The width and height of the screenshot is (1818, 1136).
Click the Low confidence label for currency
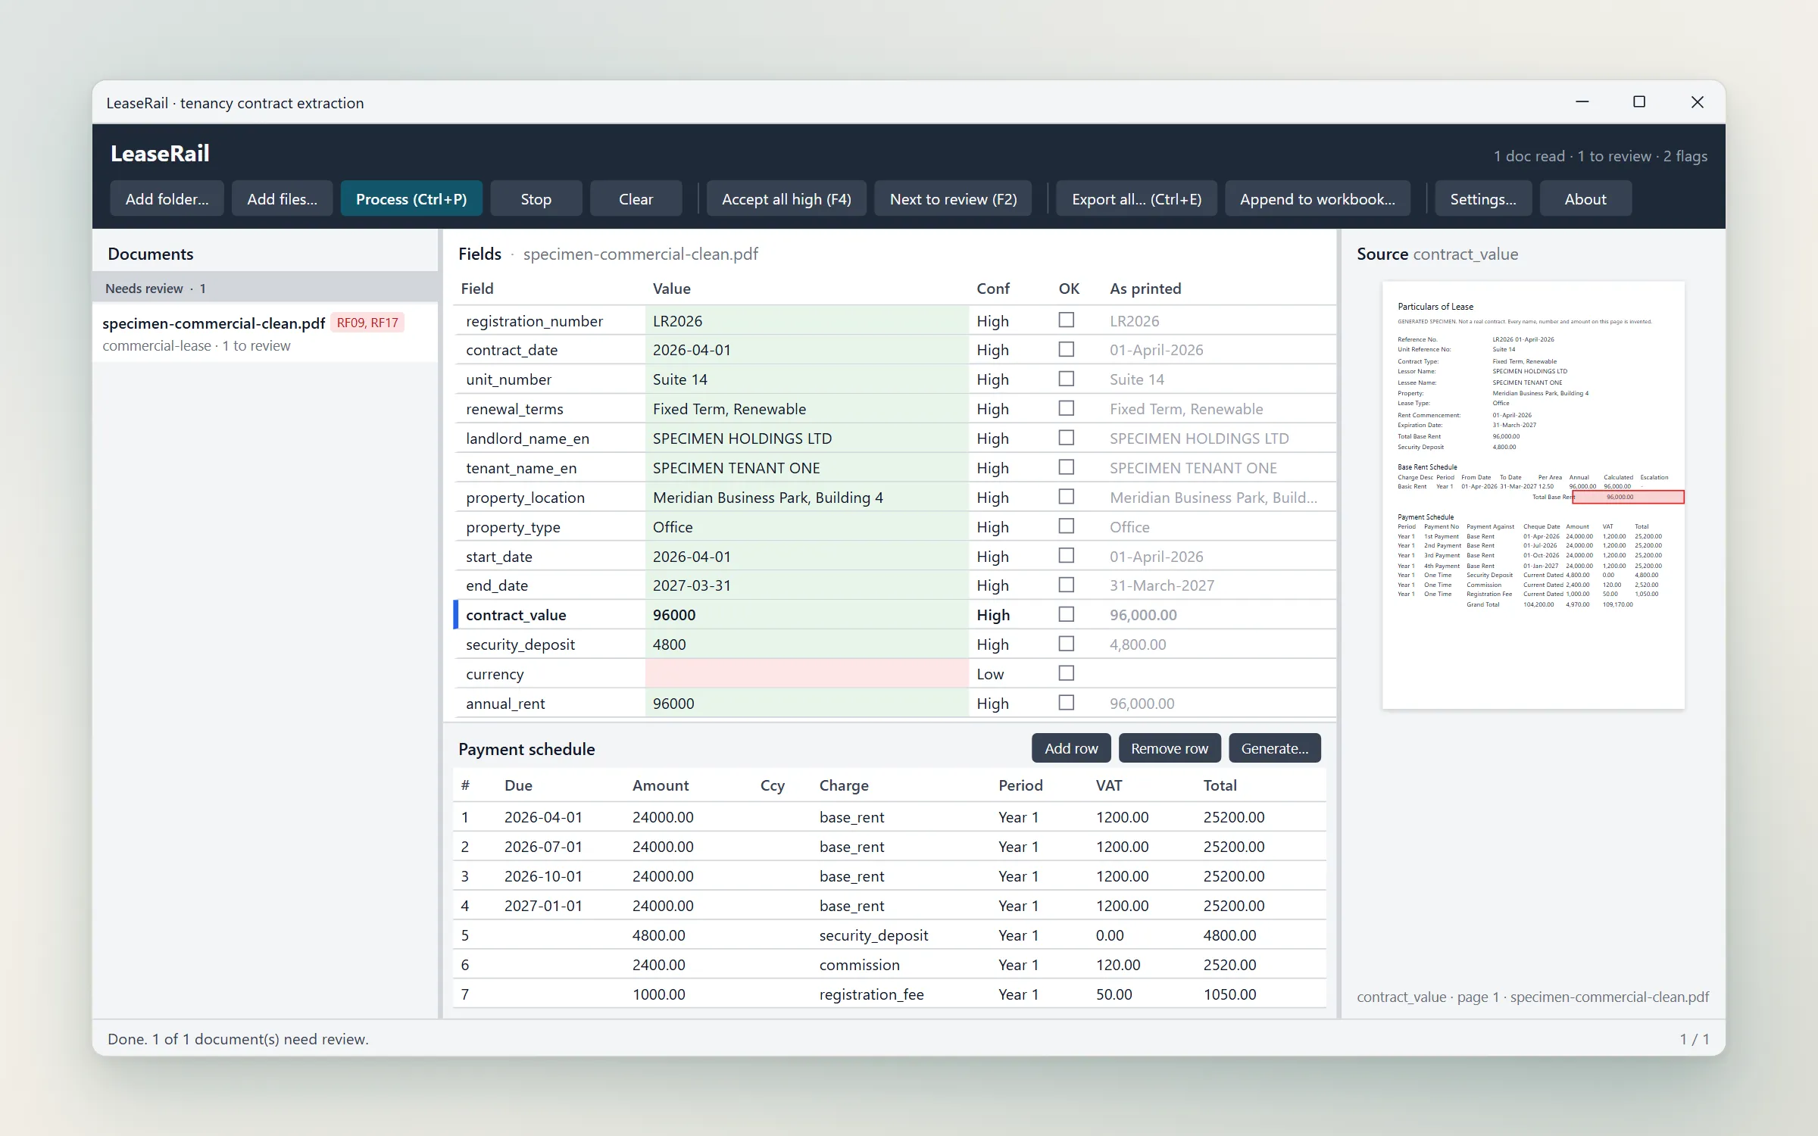(990, 673)
